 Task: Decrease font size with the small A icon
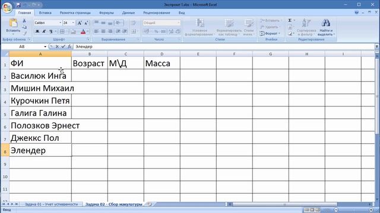coord(86,23)
